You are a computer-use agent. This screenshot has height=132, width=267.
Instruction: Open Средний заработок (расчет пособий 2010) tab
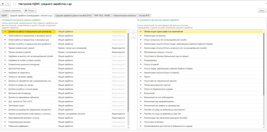click(x=73, y=16)
